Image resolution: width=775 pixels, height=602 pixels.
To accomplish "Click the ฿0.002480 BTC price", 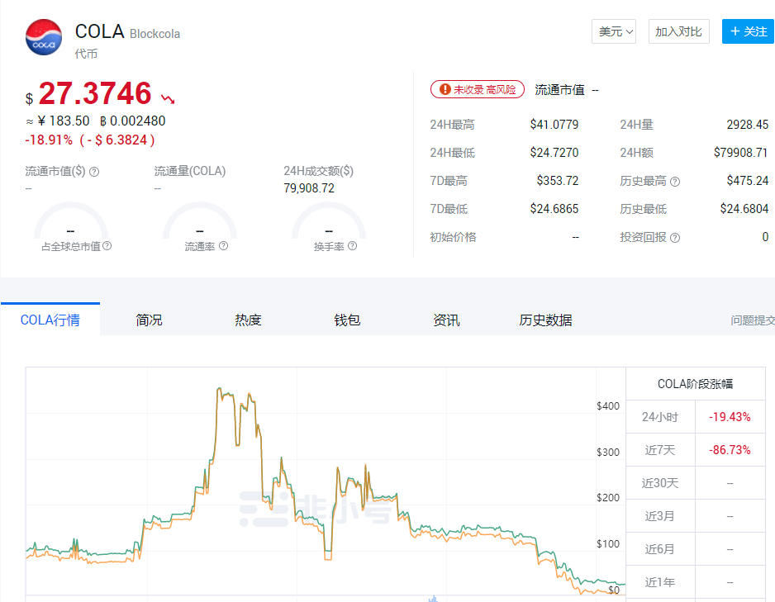I will [x=132, y=121].
